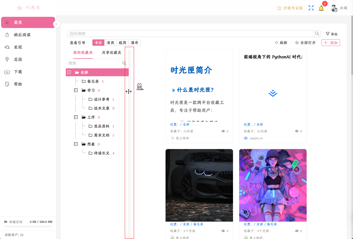Image resolution: width=353 pixels, height=239 pixels.
Task: Open 下载 in the sidebar
Action: point(28,72)
